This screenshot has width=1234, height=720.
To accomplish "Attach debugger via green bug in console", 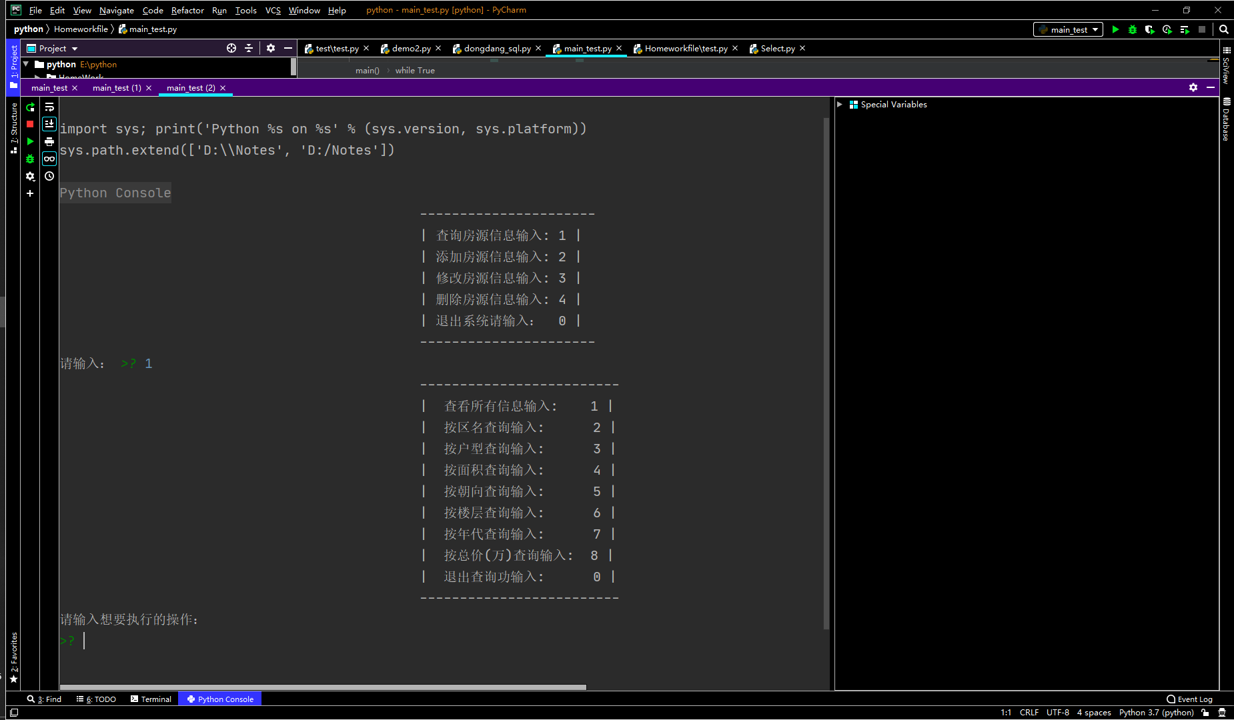I will [x=30, y=159].
